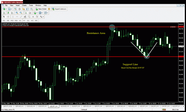Switch to the USDCAD,H4 chart tab
The height and width of the screenshot is (112, 186).
[x=121, y=106]
